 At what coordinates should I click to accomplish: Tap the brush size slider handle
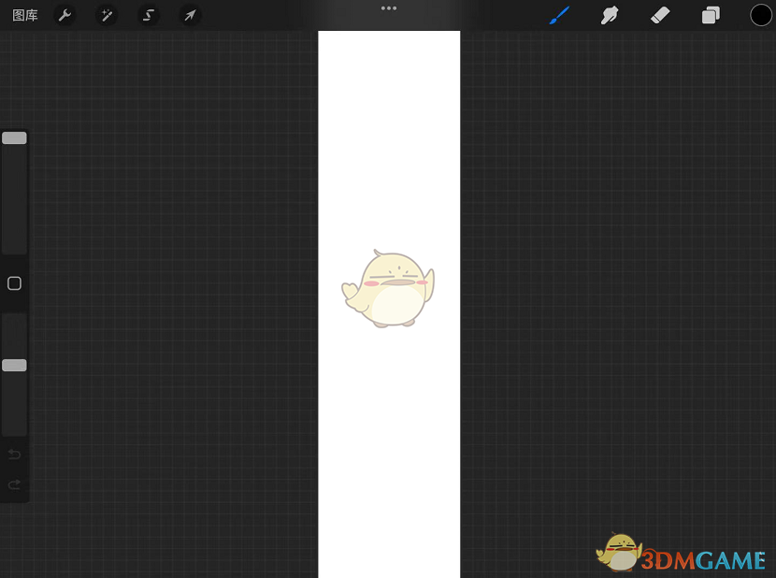[x=14, y=137]
